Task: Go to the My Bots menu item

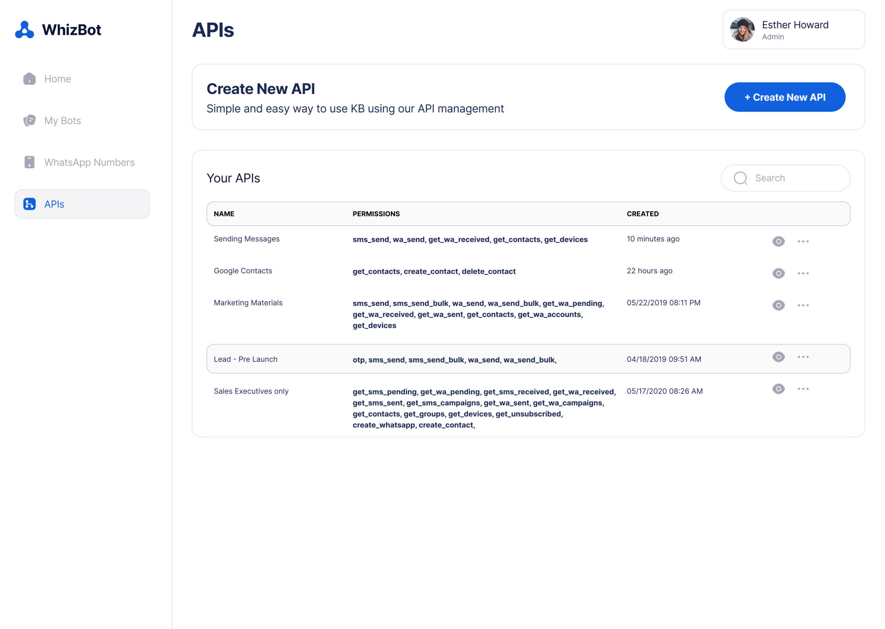Action: click(62, 121)
